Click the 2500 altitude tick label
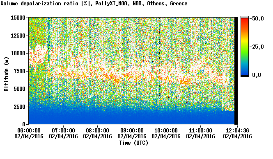Image resolution: width=273 pixels, height=159 pixels. point(20,107)
